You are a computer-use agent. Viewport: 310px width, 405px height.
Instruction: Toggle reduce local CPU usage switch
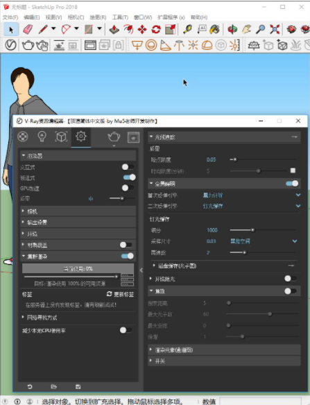click(x=126, y=330)
